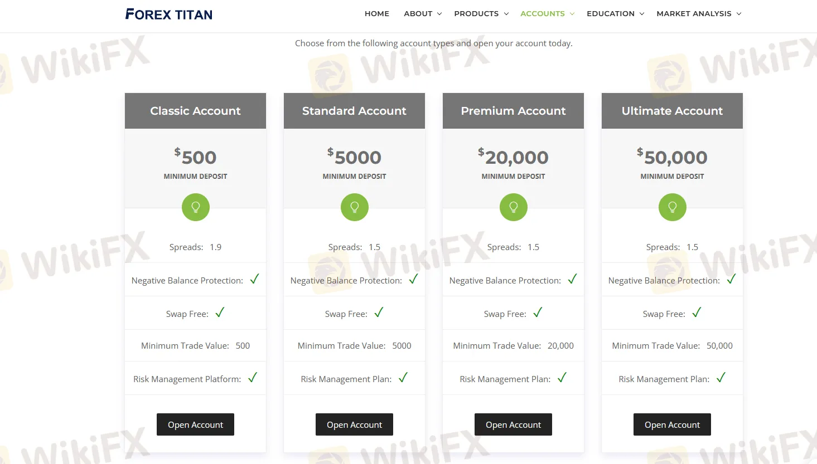Click Open Account under Classic Account
Screen dimensions: 817x464
tap(195, 424)
